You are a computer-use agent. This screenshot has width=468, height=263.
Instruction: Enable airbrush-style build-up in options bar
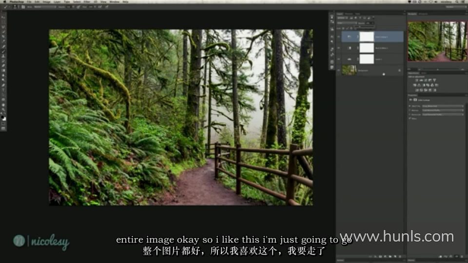click(100, 6)
